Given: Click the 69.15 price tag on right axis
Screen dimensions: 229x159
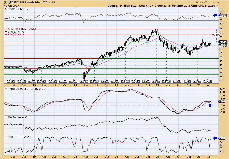Looking at the screenshot, I should click(223, 42).
